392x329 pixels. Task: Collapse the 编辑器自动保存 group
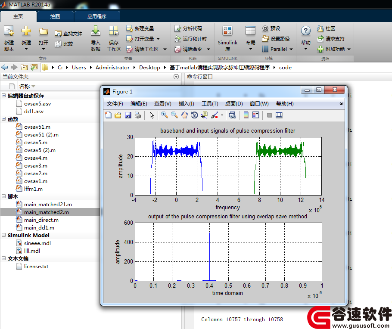tap(3, 96)
